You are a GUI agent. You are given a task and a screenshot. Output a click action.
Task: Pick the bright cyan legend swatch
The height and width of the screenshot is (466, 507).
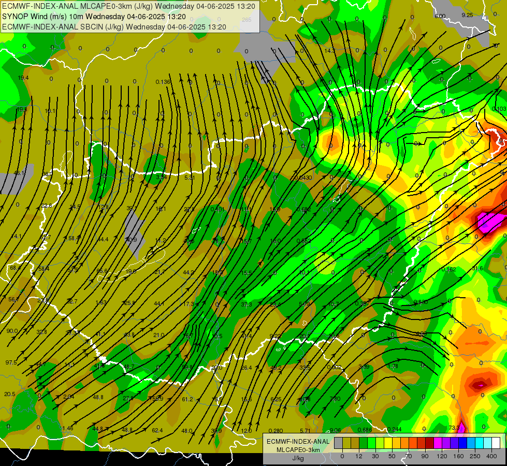(480, 443)
